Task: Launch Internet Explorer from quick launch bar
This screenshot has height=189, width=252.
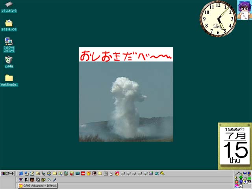Action: [21, 173]
